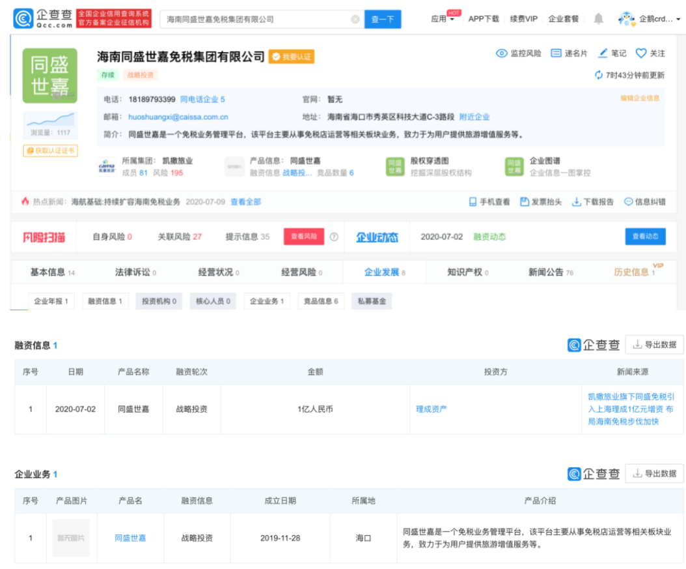686x569 pixels.
Task: Select 融资信息 1 sub-tab
Action: pos(105,301)
